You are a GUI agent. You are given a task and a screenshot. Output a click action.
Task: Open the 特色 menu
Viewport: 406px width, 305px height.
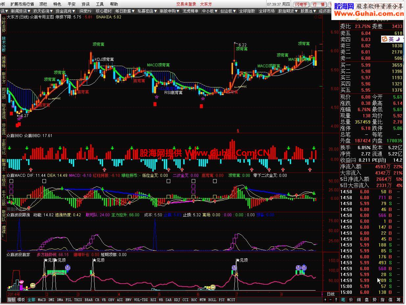(x=57, y=4)
